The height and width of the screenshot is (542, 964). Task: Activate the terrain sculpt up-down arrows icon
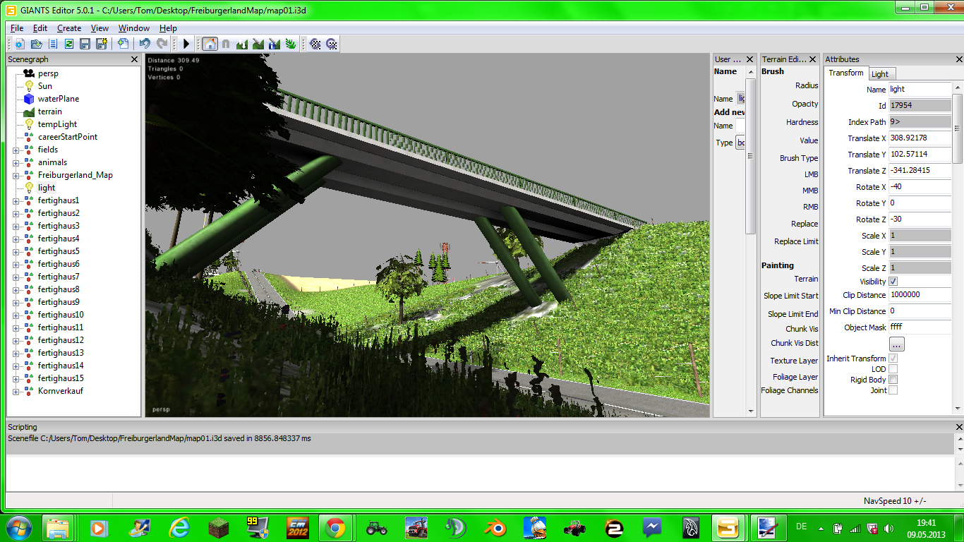click(x=242, y=44)
